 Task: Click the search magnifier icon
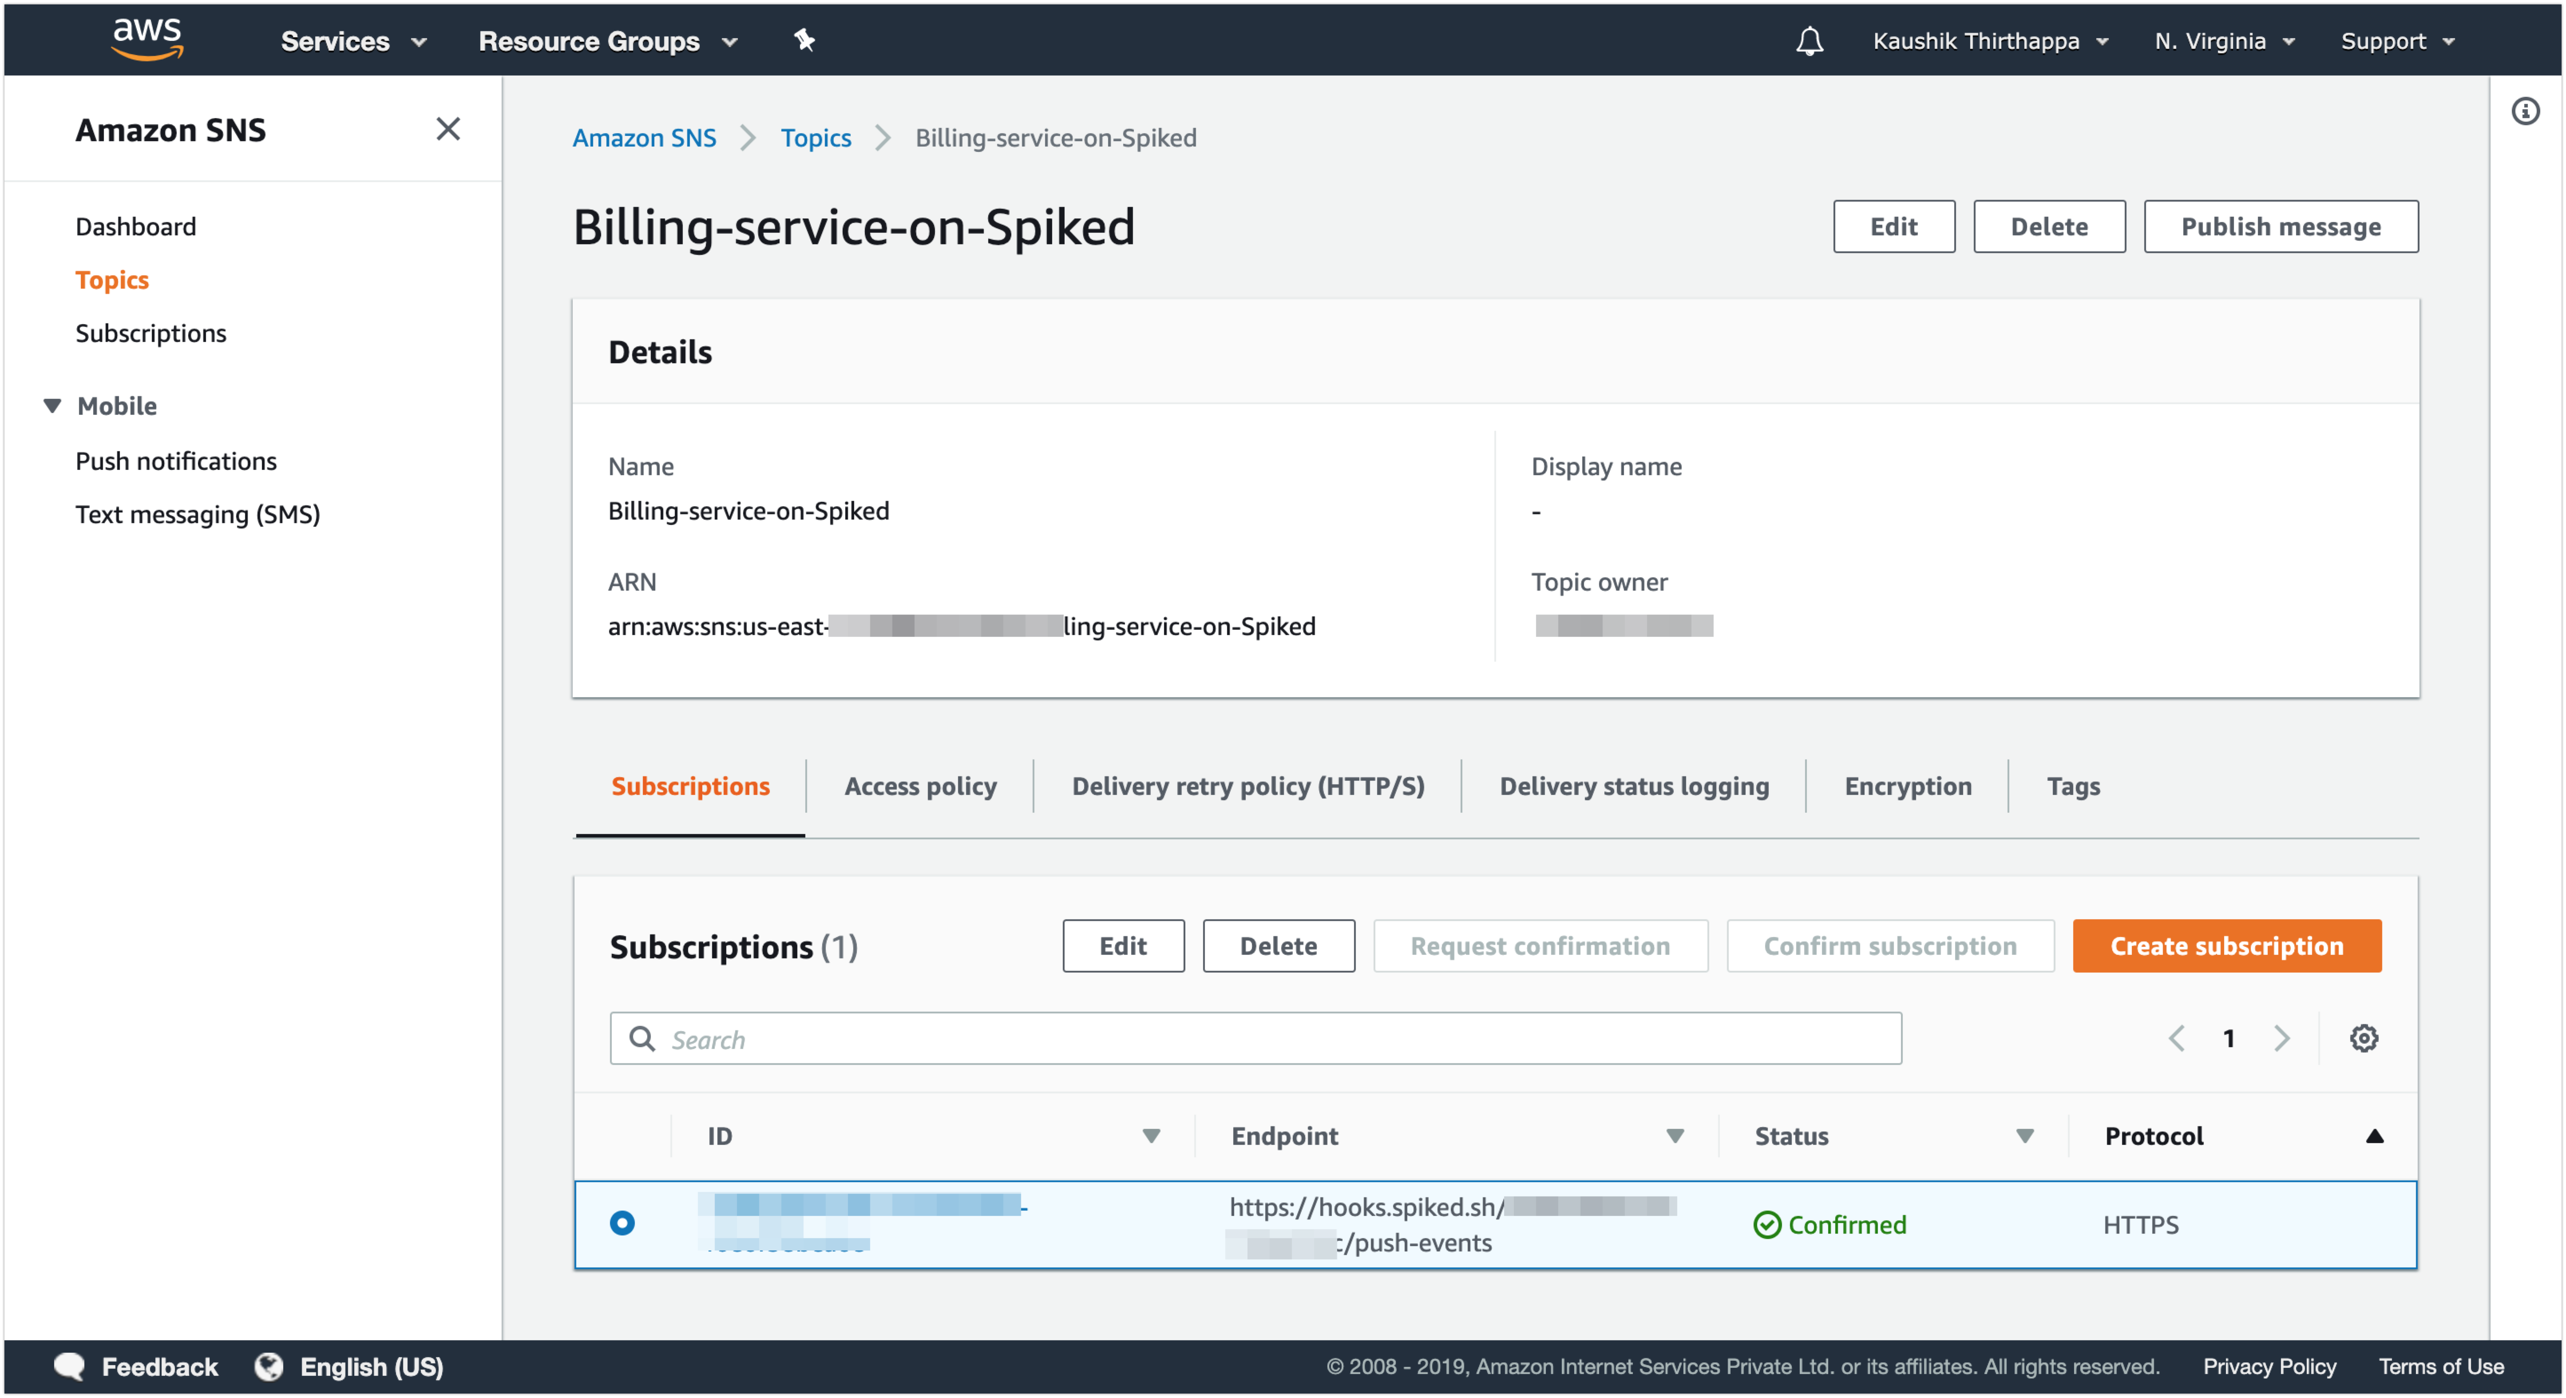642,1038
